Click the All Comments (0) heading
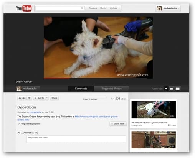195x158 pixels. [28, 133]
